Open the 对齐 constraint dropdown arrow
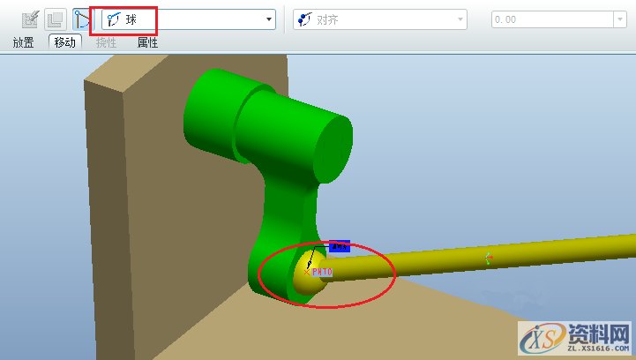The height and width of the screenshot is (360, 636). coord(460,19)
